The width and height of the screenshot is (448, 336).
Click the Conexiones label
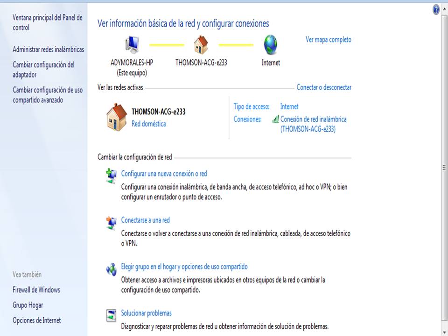(247, 119)
